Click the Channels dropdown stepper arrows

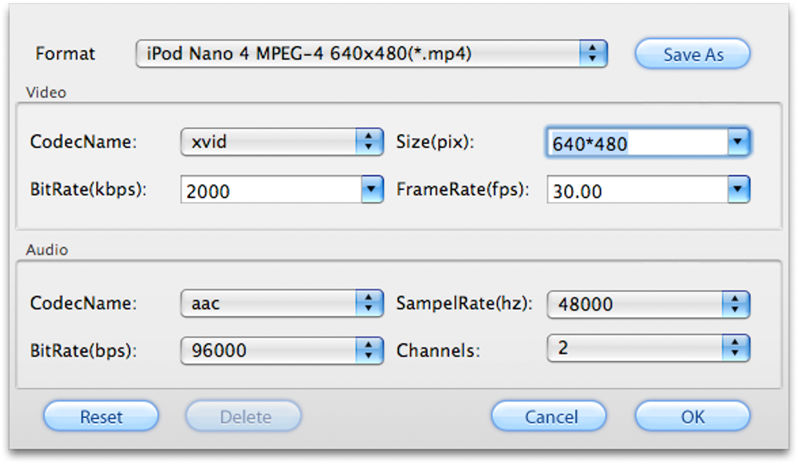(x=736, y=349)
